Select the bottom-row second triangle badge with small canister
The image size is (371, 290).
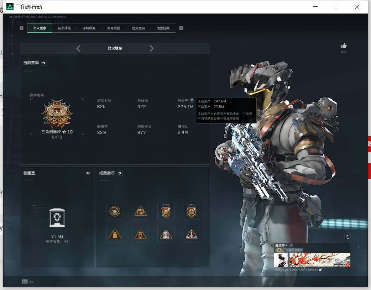(141, 234)
